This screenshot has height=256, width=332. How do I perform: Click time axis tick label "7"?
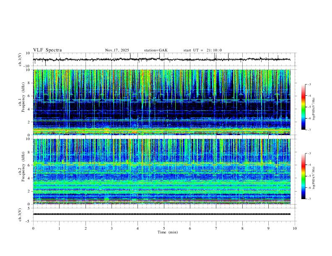click(216, 228)
